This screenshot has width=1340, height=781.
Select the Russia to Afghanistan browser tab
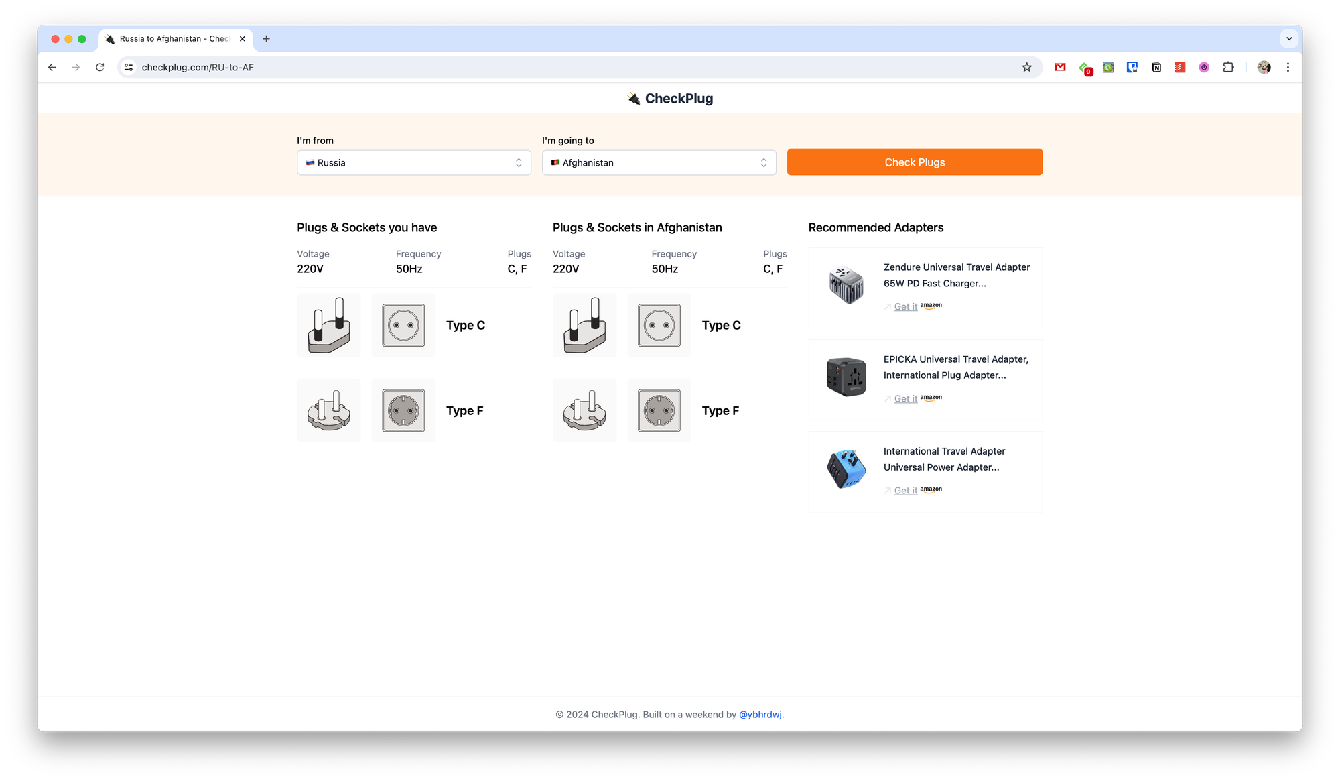(174, 39)
